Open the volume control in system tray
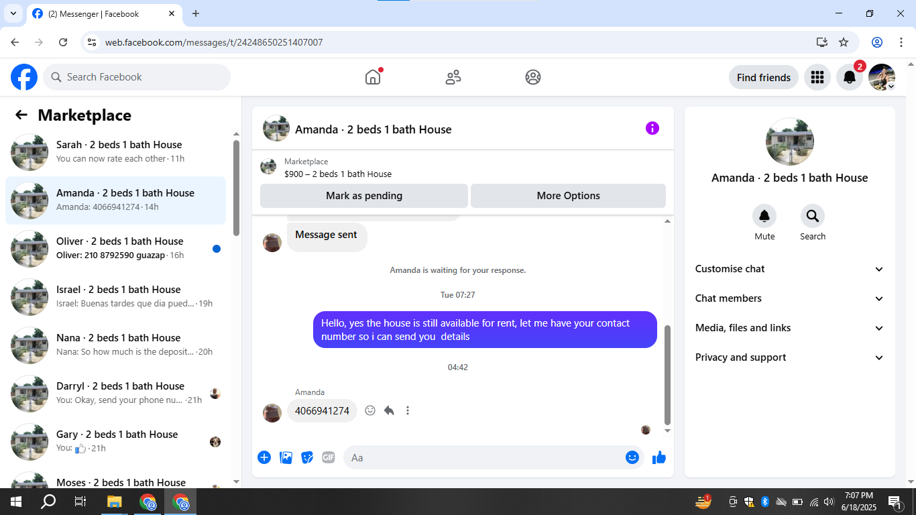The width and height of the screenshot is (916, 515). point(829,502)
